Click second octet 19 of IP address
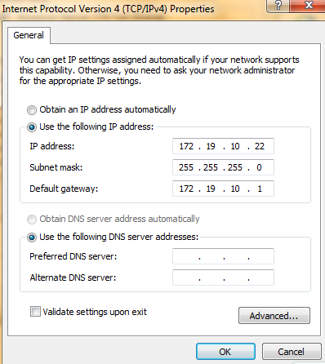The height and width of the screenshot is (364, 325). point(211,146)
